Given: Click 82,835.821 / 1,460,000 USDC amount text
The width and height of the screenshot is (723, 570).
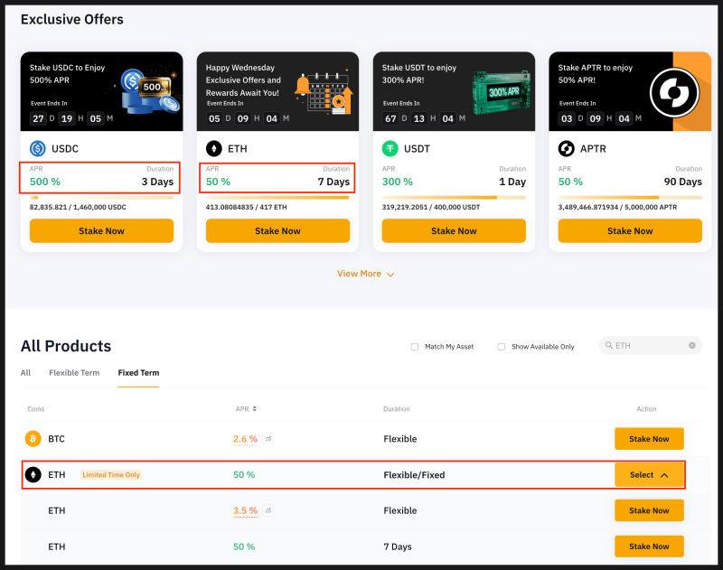Looking at the screenshot, I should point(78,208).
